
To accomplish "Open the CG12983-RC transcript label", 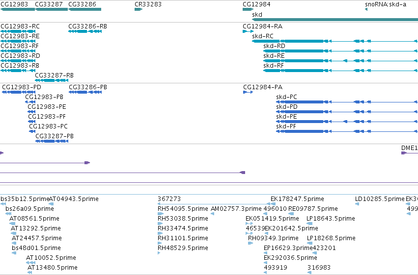I will click(x=20, y=26).
